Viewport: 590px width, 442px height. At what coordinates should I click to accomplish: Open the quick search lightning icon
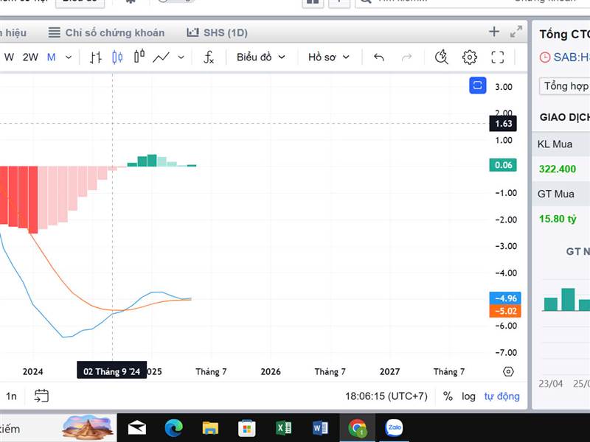(x=441, y=57)
